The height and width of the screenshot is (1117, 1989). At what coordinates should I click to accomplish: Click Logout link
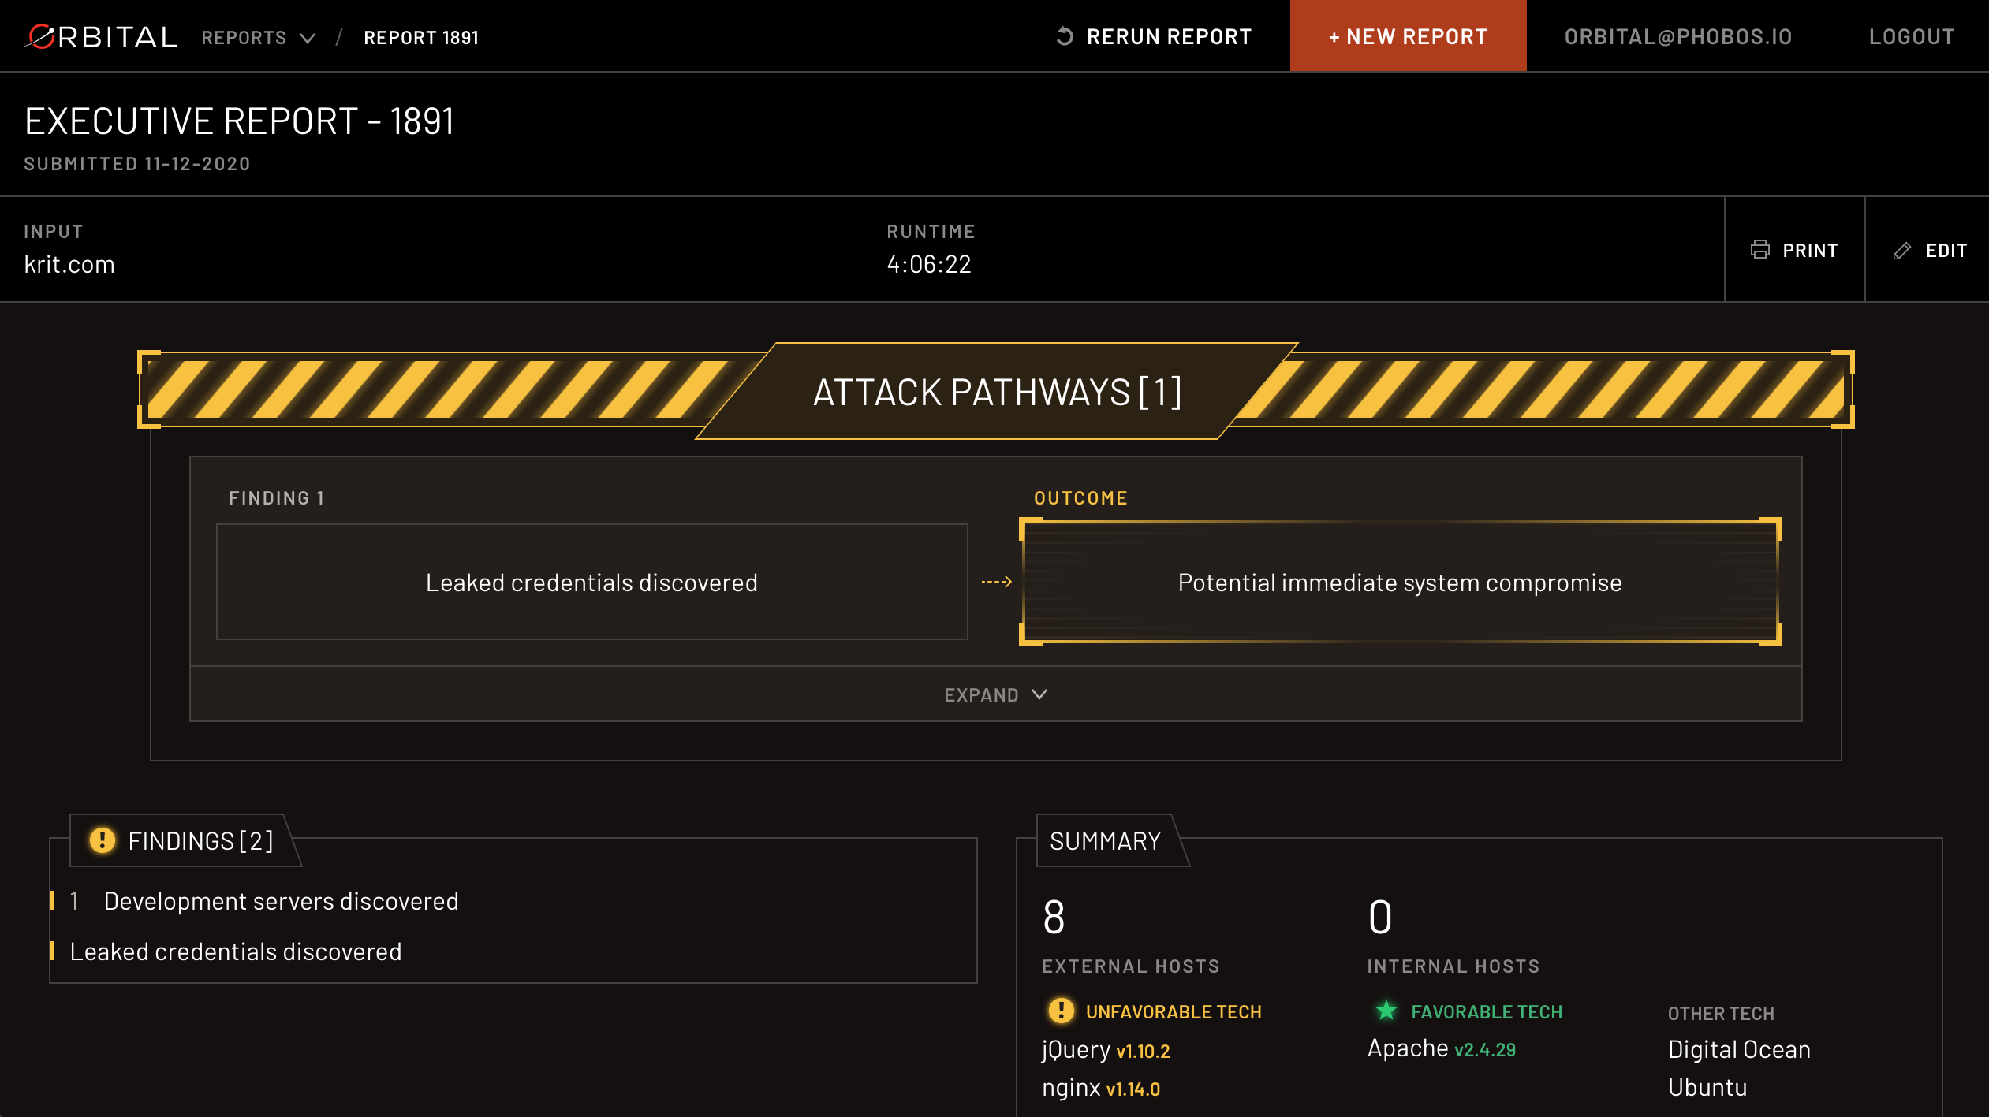coord(1911,36)
